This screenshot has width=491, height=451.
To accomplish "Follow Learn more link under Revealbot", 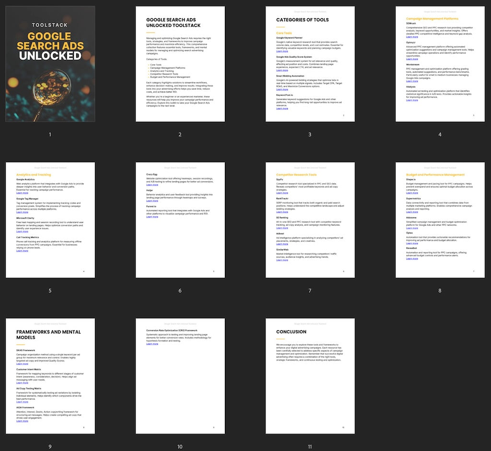I will click(412, 259).
